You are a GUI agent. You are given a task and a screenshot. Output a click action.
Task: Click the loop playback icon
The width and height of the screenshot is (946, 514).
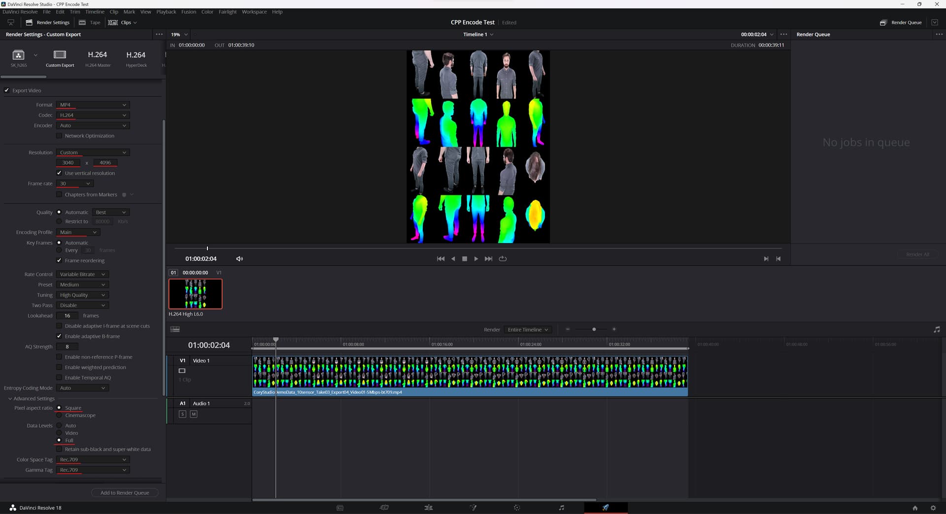(x=503, y=259)
